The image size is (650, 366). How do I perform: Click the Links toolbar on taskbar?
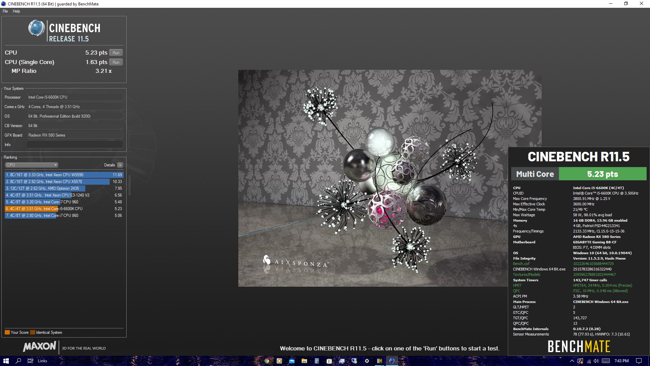[42, 361]
